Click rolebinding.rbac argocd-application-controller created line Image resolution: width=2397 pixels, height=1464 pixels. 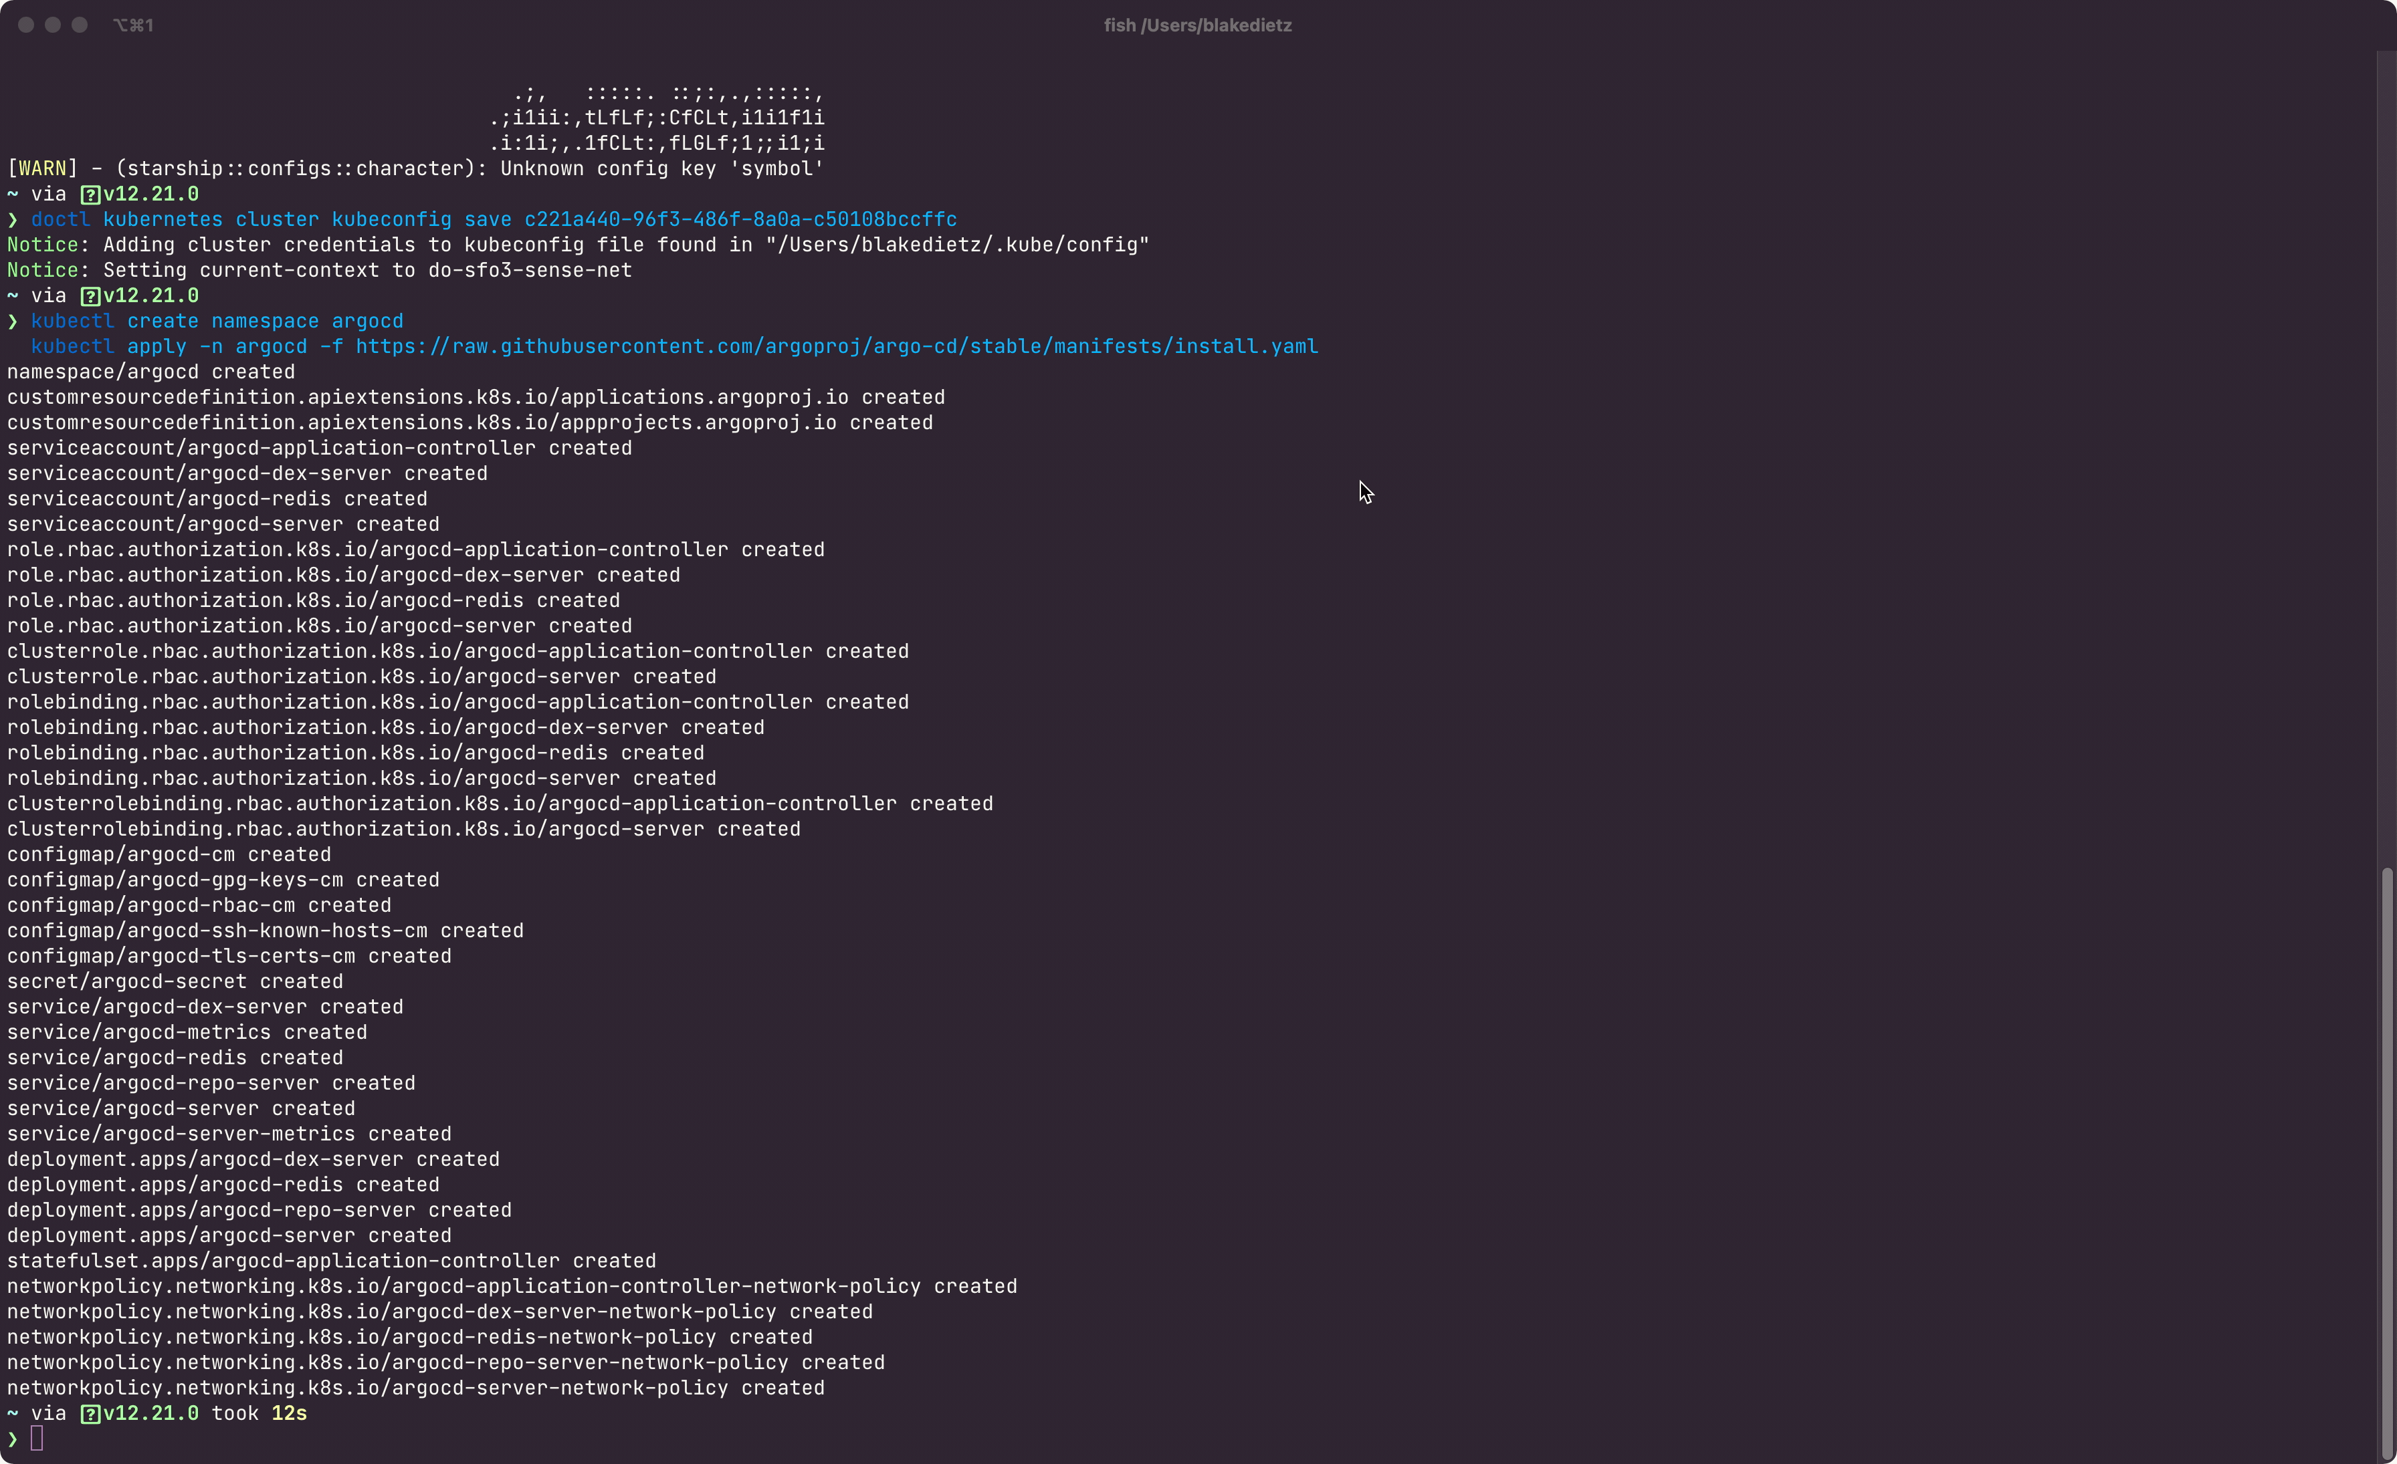(458, 702)
